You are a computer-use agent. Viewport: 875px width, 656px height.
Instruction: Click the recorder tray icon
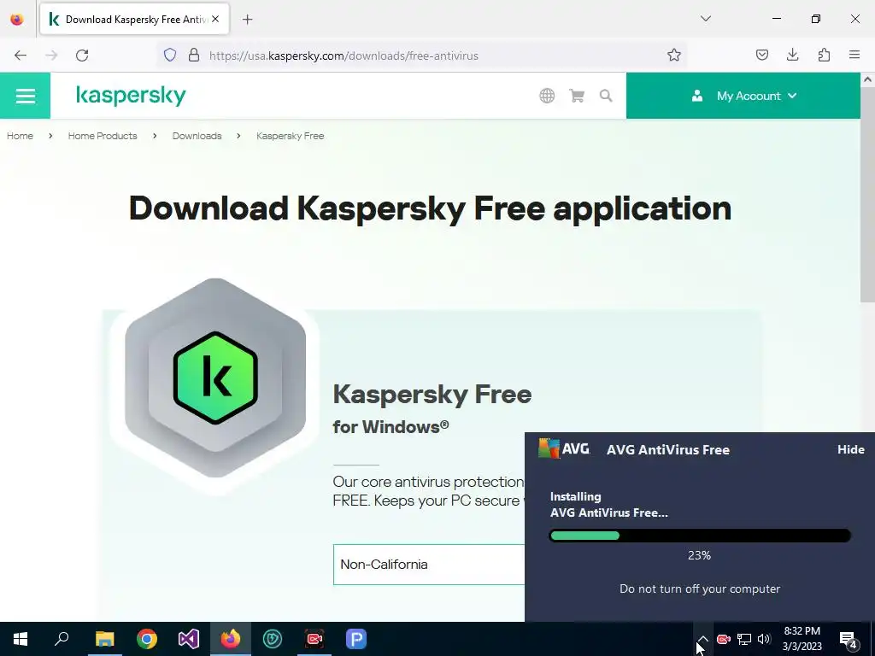coord(724,639)
